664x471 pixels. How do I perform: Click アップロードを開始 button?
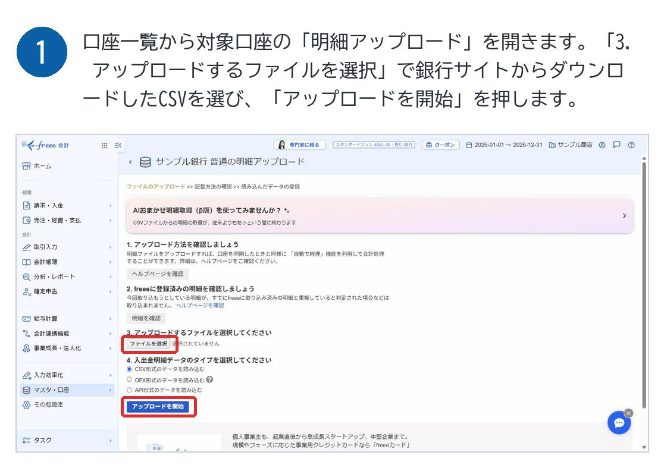pos(158,407)
